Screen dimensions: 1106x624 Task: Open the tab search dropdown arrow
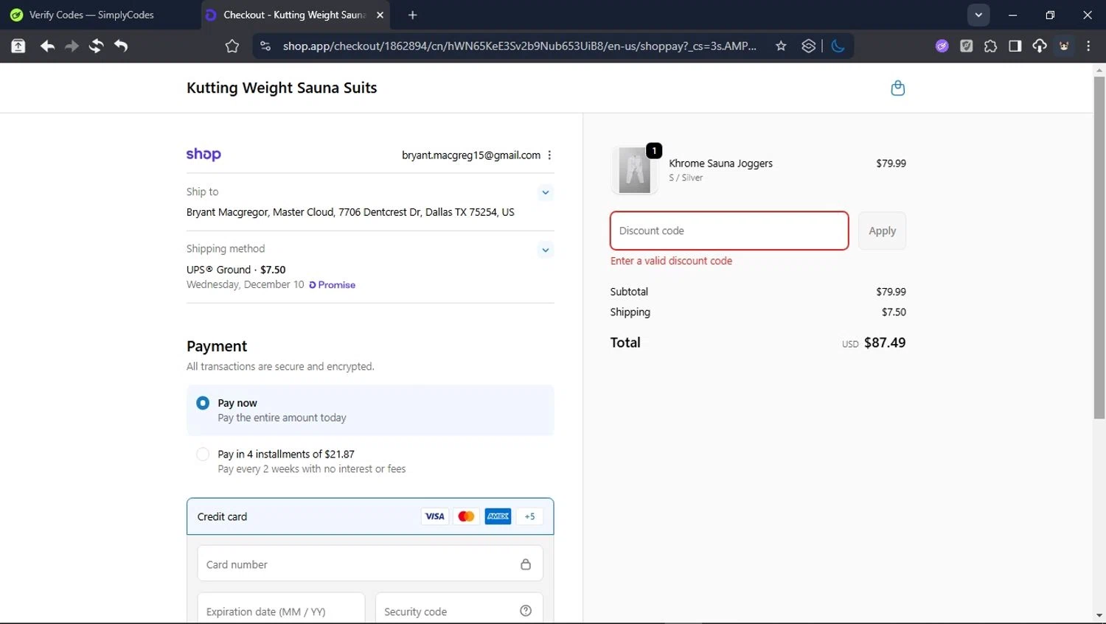click(978, 15)
